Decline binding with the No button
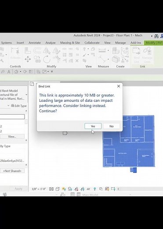Viewport: 163px width, 229px height. coord(112,126)
